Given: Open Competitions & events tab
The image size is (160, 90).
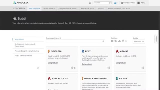Looking at the screenshot, I should click(x=68, y=8).
